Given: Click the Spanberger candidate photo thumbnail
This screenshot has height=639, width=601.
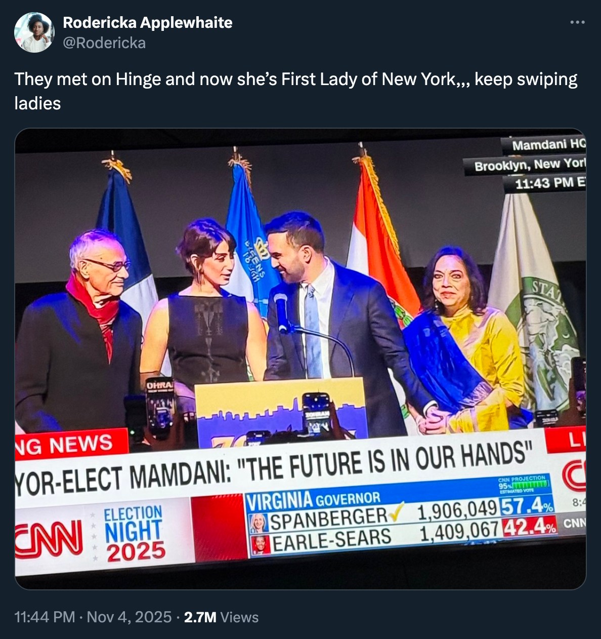Looking at the screenshot, I should tap(259, 523).
